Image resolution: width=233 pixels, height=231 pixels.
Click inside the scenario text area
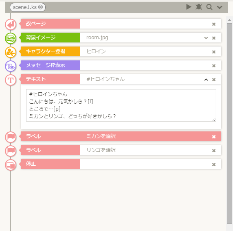click(x=121, y=105)
